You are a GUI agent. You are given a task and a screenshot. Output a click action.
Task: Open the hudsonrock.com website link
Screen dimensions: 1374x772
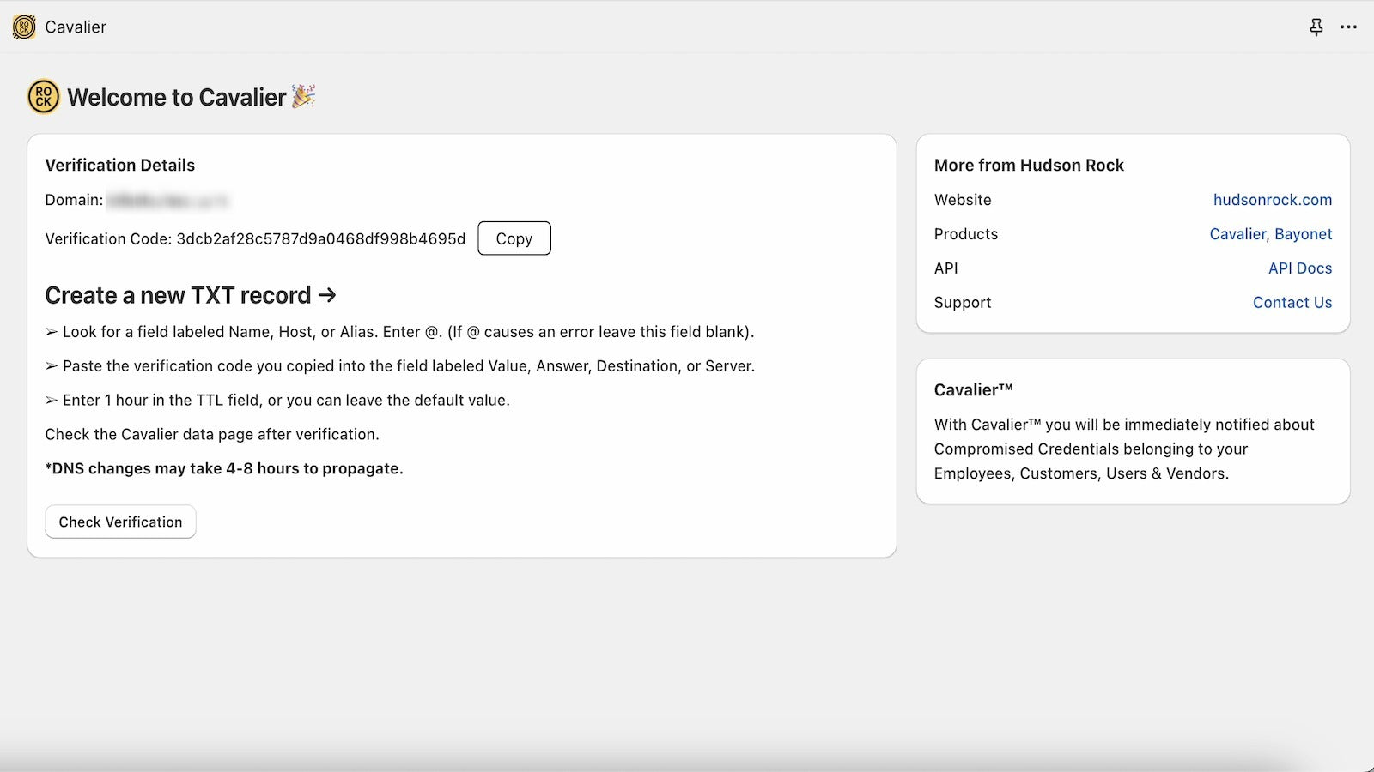[x=1273, y=200]
